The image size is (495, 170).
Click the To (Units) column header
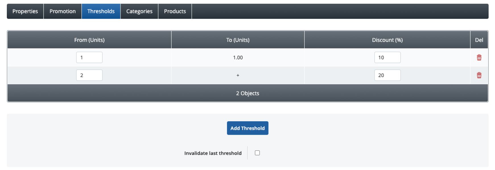pos(238,40)
